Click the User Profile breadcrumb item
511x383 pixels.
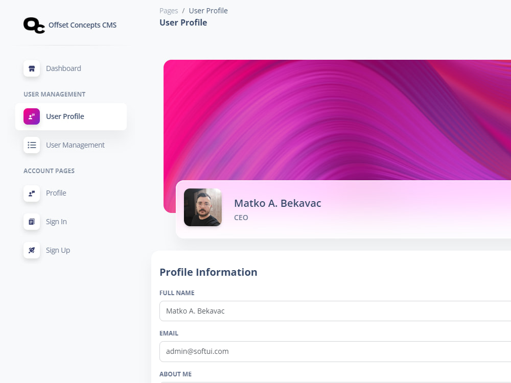click(x=208, y=11)
